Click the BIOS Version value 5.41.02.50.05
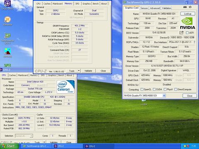The image size is (199, 149). 159,33
